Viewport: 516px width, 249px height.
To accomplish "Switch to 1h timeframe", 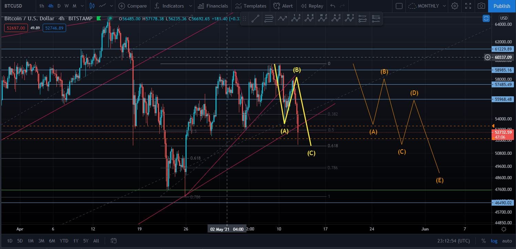I will pos(41,6).
